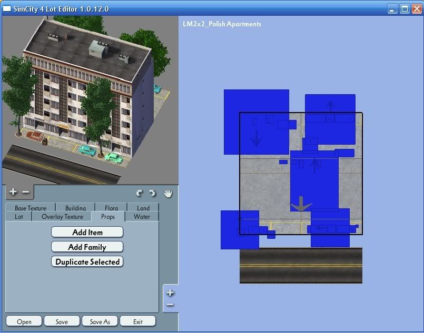Zoom in the lot plan view
The height and width of the screenshot is (333, 424).
pos(170,293)
